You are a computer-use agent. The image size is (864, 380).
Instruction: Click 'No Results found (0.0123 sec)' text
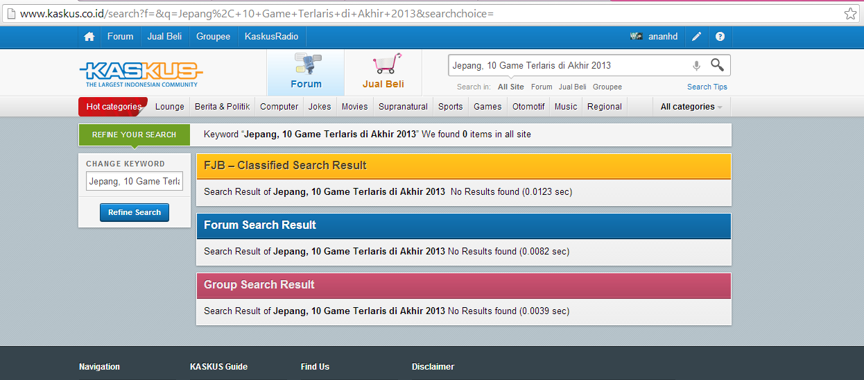511,191
